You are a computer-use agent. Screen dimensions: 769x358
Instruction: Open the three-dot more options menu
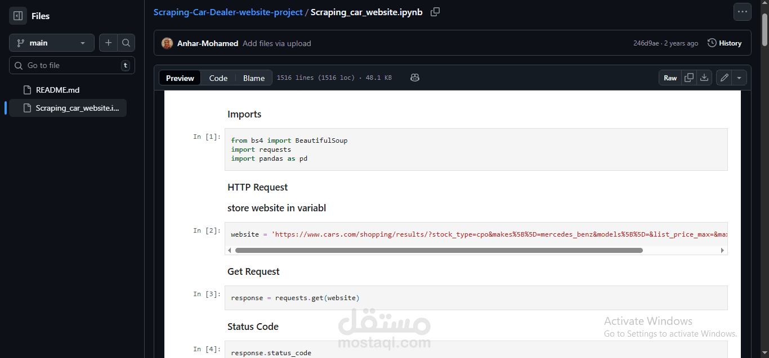[742, 12]
